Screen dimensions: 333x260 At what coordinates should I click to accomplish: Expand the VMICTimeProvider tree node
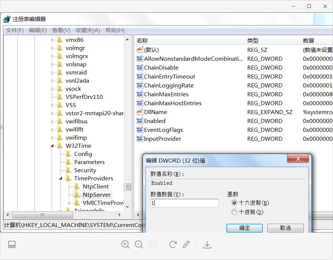[69, 203]
